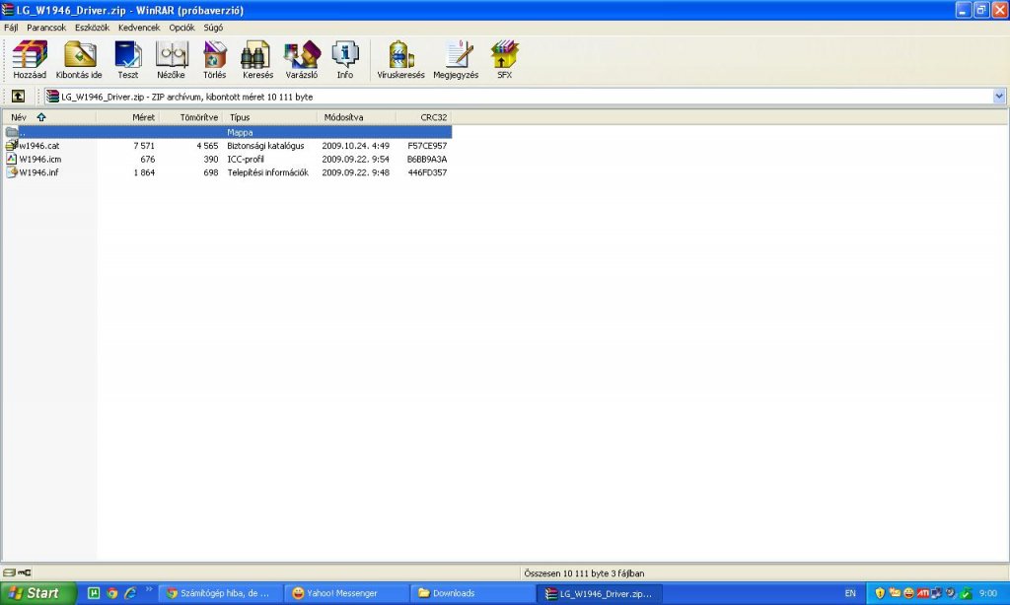Click the status bar drive and key icon

tap(17, 572)
